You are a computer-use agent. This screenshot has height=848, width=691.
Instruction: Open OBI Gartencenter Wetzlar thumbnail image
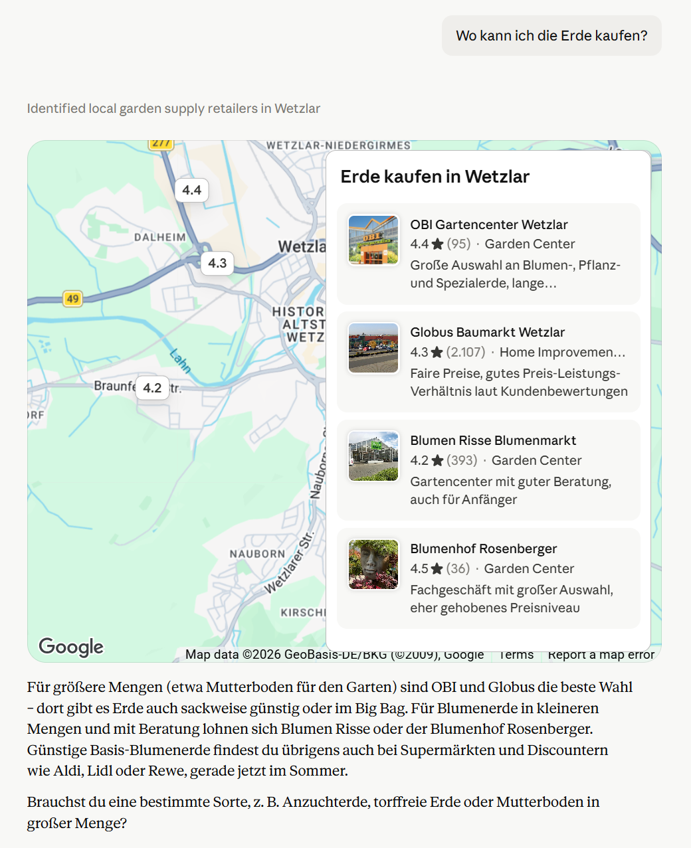(x=373, y=240)
